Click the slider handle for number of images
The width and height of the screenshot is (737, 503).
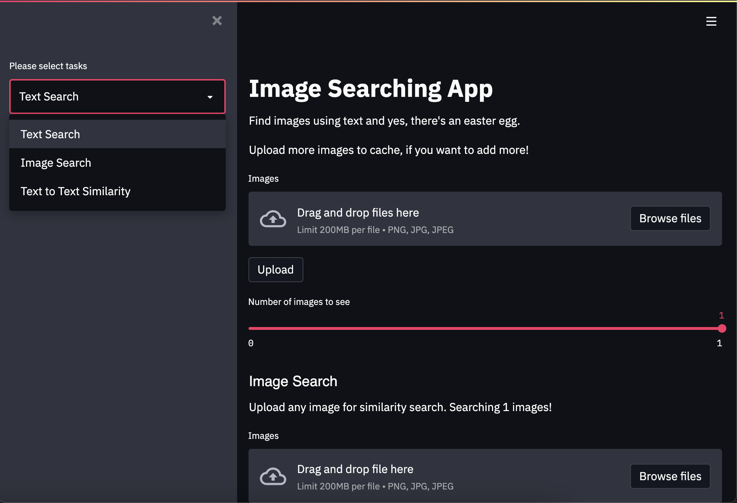[722, 328]
